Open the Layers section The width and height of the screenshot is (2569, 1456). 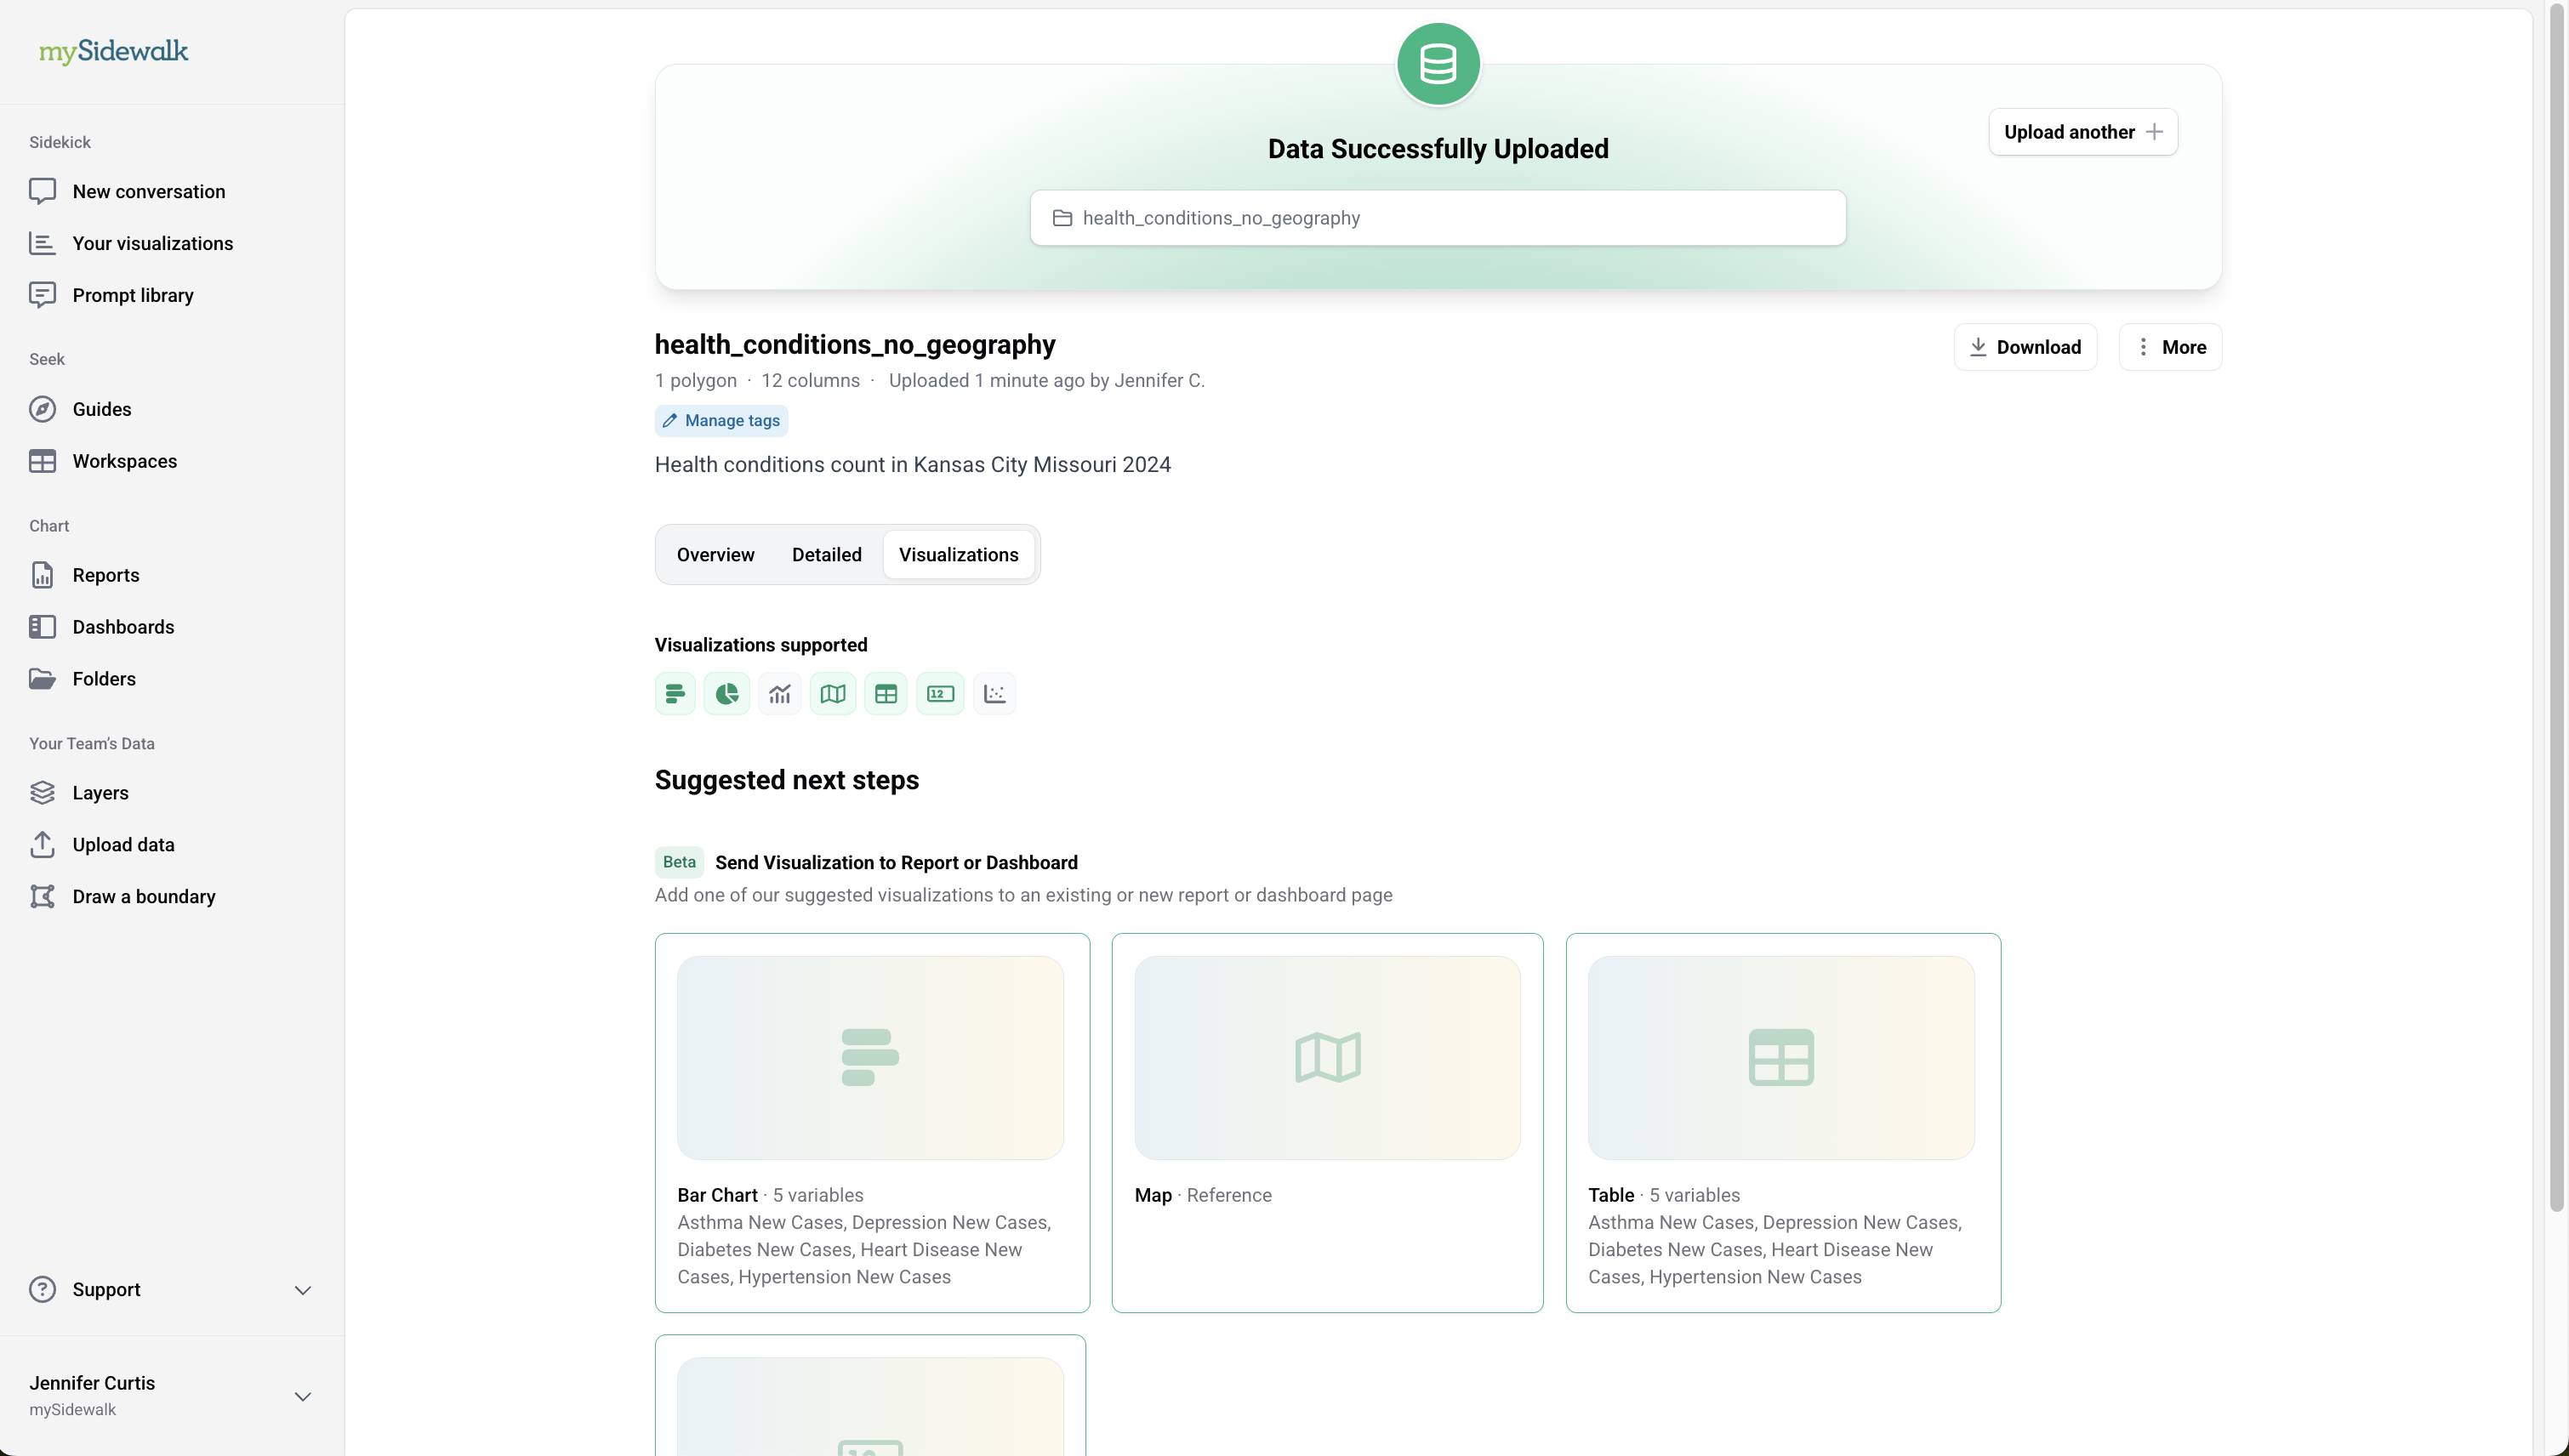100,792
